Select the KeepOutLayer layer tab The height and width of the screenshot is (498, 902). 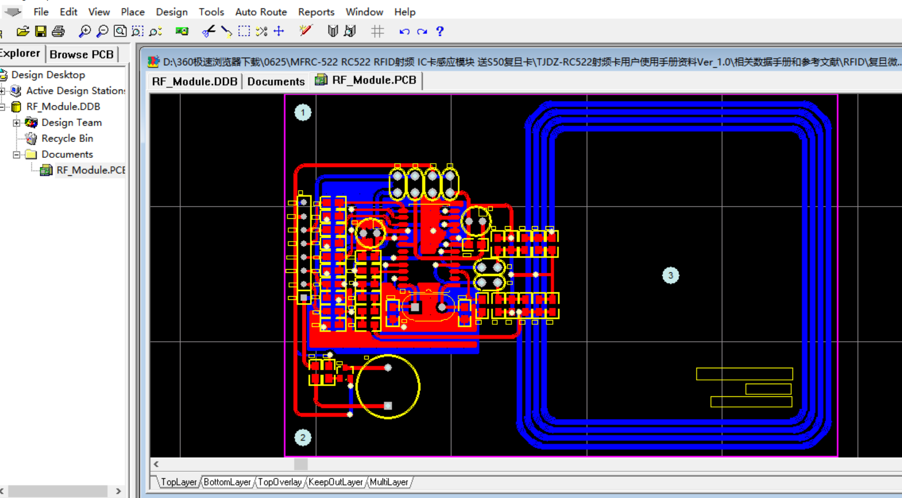pos(336,482)
